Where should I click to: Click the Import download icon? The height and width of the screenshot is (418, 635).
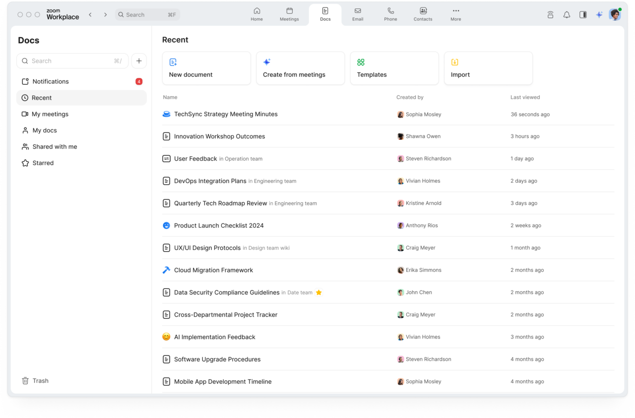(x=454, y=62)
